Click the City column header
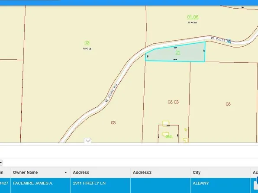Image resolution: width=258 pixels, height=193 pixels. click(220, 172)
